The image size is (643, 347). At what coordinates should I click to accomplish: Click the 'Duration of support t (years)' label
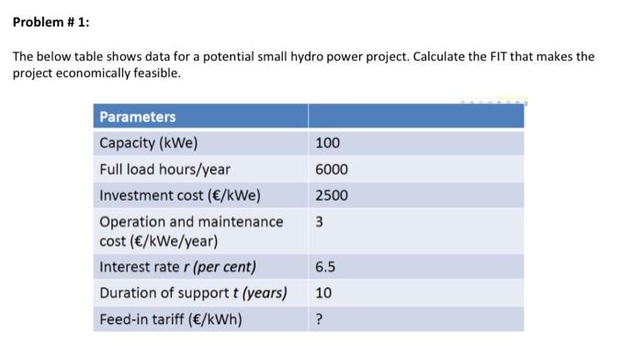pos(193,294)
